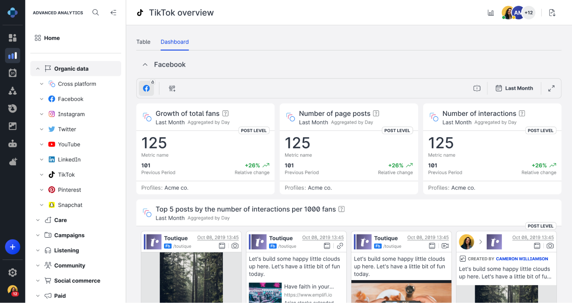Expand the Campaigns section
The image size is (572, 303).
pyautogui.click(x=38, y=235)
